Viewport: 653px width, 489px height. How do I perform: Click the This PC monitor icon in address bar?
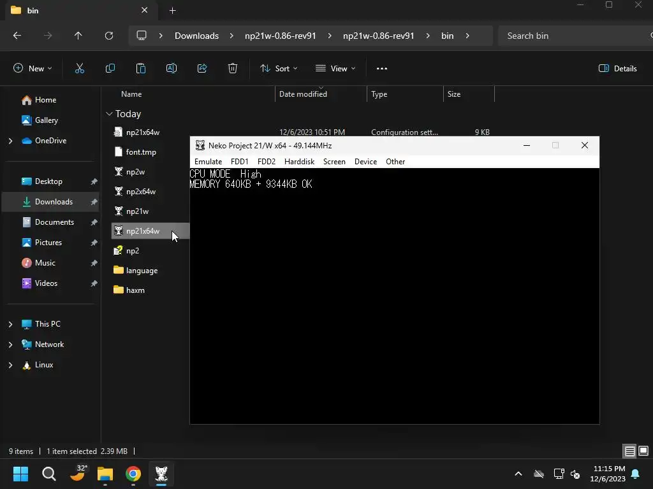[x=142, y=36]
